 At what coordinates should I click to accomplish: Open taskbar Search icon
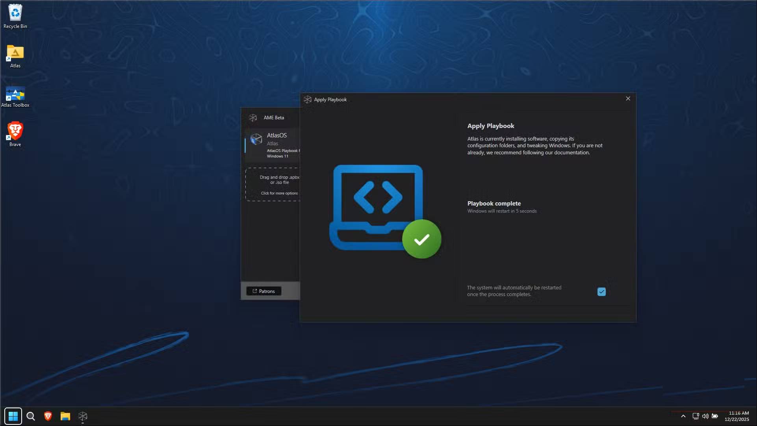[x=31, y=416]
